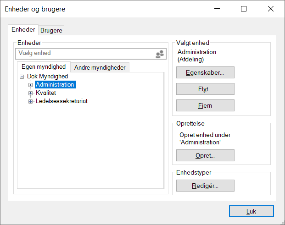Expand the Ledelsessekretariat tree node
This screenshot has width=285, height=225.
click(x=31, y=101)
